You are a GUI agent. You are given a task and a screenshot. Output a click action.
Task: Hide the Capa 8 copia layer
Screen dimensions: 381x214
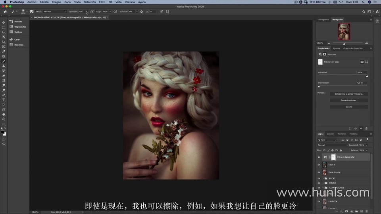(319, 172)
